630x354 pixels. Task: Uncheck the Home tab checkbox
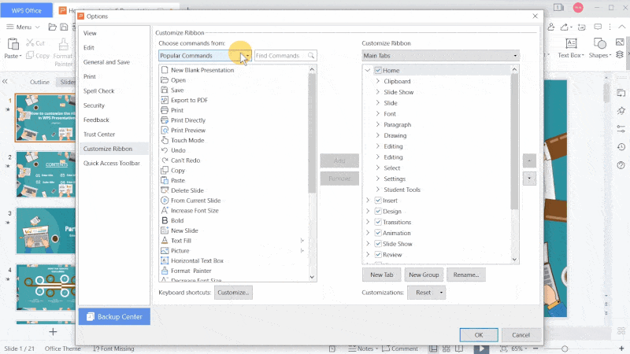tap(378, 70)
